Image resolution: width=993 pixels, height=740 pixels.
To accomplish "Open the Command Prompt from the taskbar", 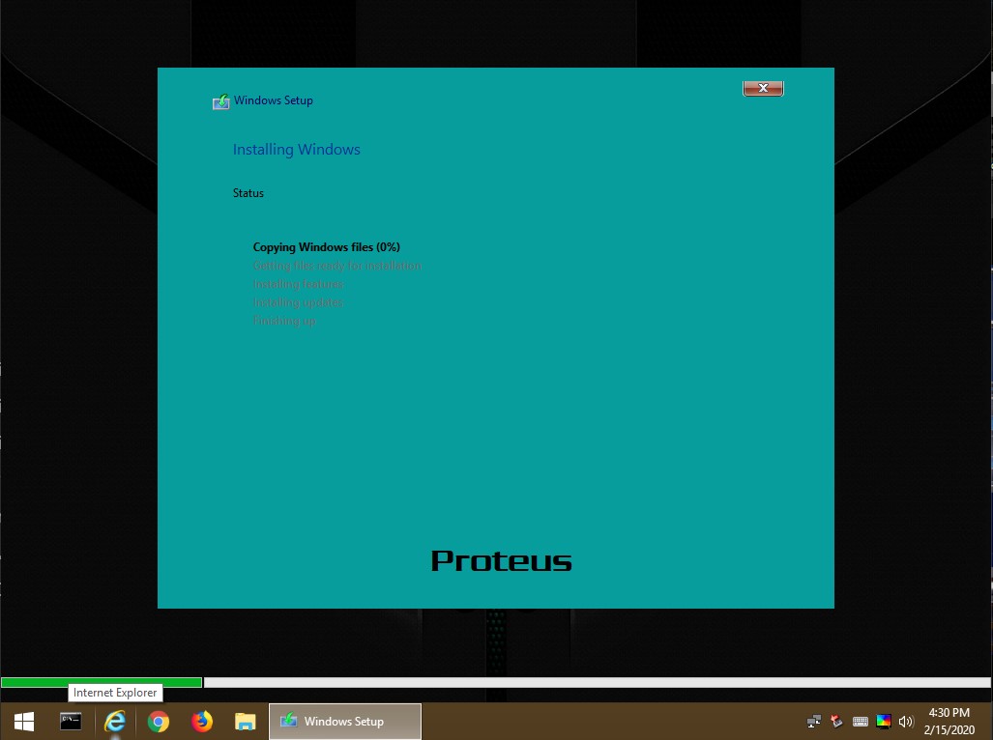I will [x=70, y=722].
